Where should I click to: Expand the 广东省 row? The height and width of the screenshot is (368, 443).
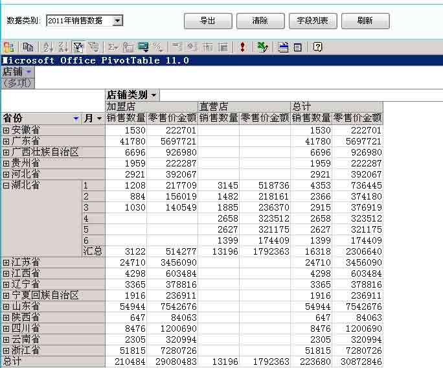click(x=6, y=141)
